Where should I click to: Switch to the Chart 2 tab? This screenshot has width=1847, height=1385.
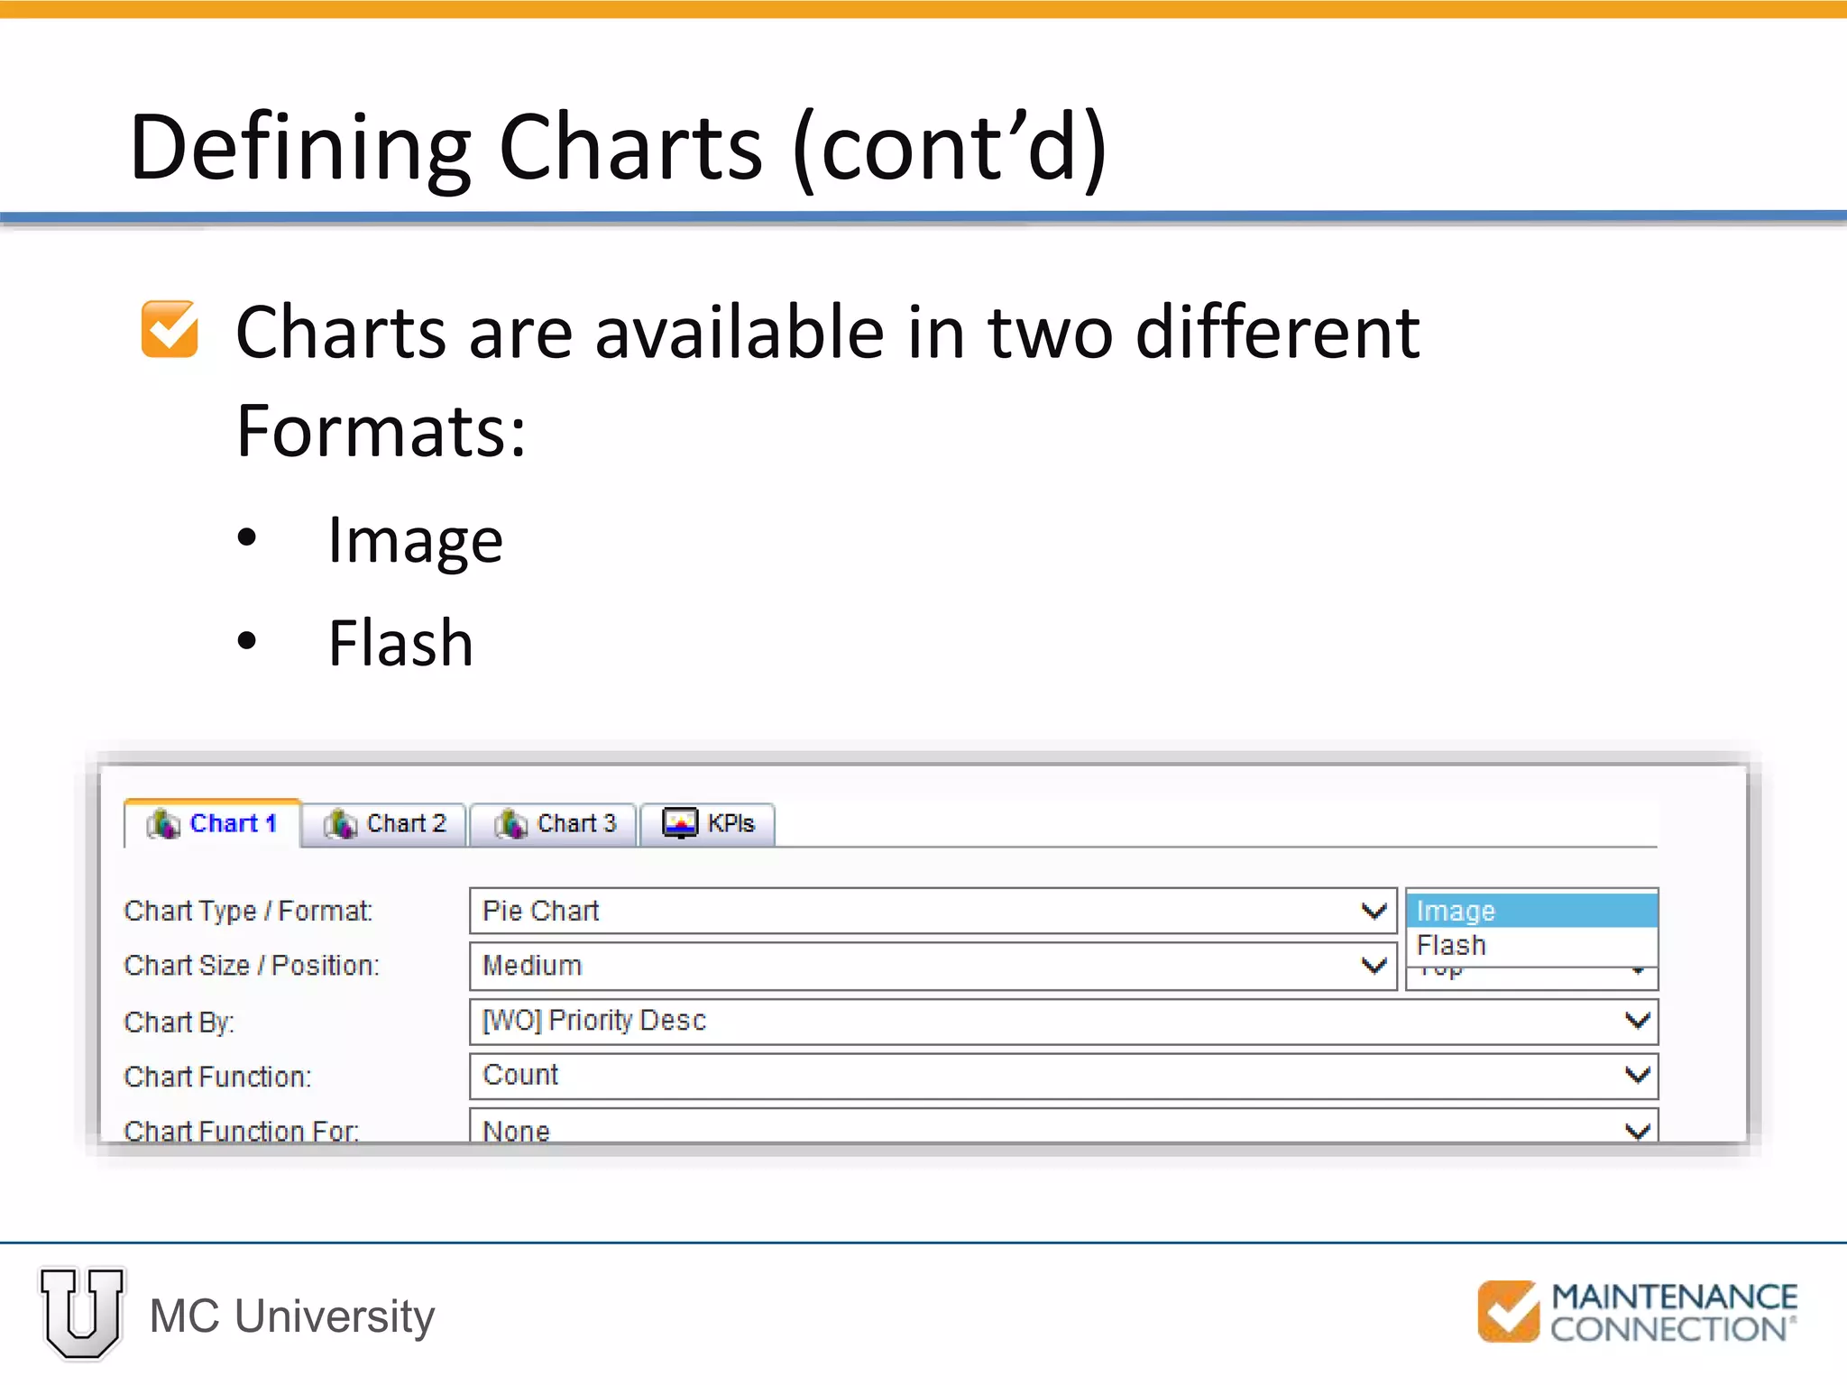(385, 823)
